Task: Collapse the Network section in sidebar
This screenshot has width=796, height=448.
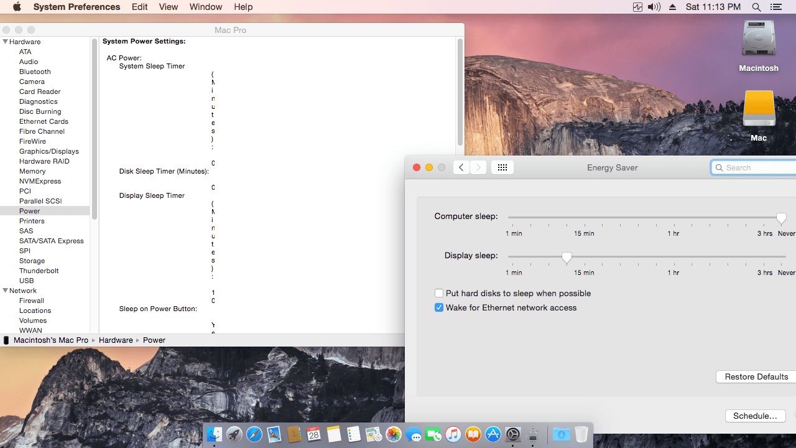Action: pos(6,291)
